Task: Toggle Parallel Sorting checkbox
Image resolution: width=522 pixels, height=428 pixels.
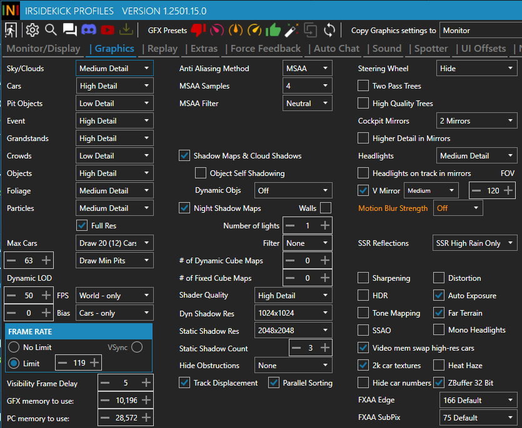Action: [274, 383]
